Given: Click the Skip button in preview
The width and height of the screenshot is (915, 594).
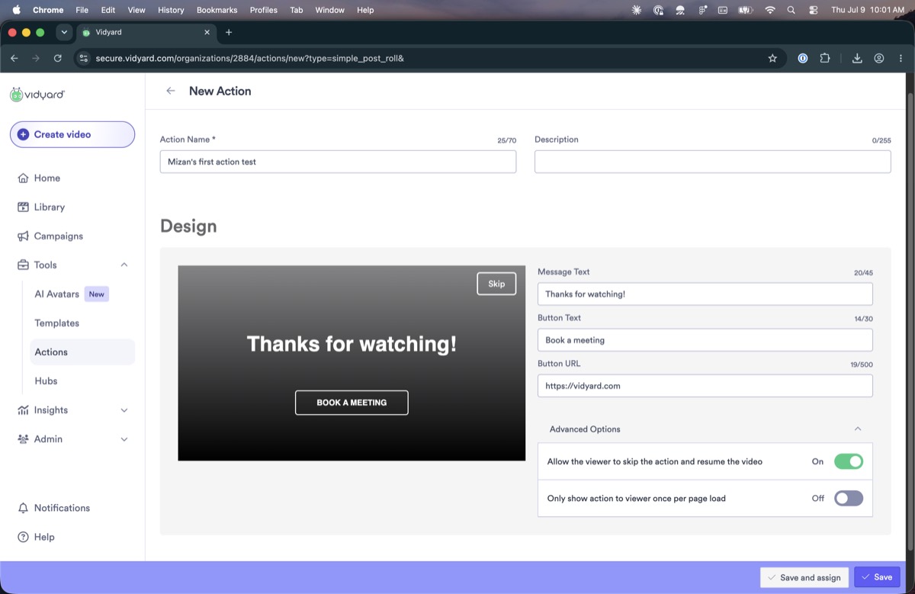Looking at the screenshot, I should (496, 284).
